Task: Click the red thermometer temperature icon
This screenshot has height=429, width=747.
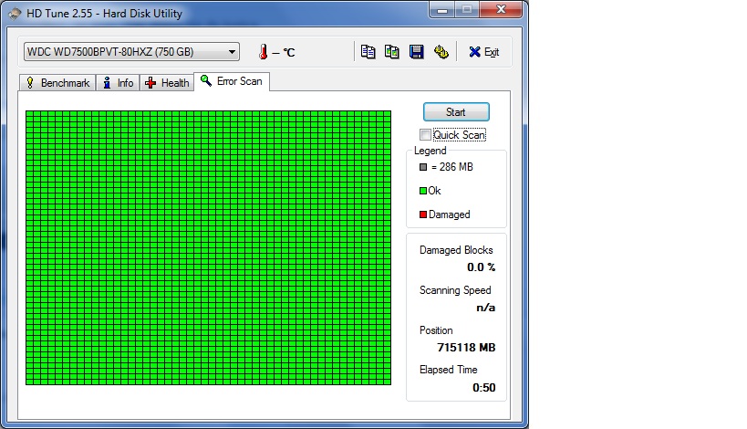Action: pos(263,51)
